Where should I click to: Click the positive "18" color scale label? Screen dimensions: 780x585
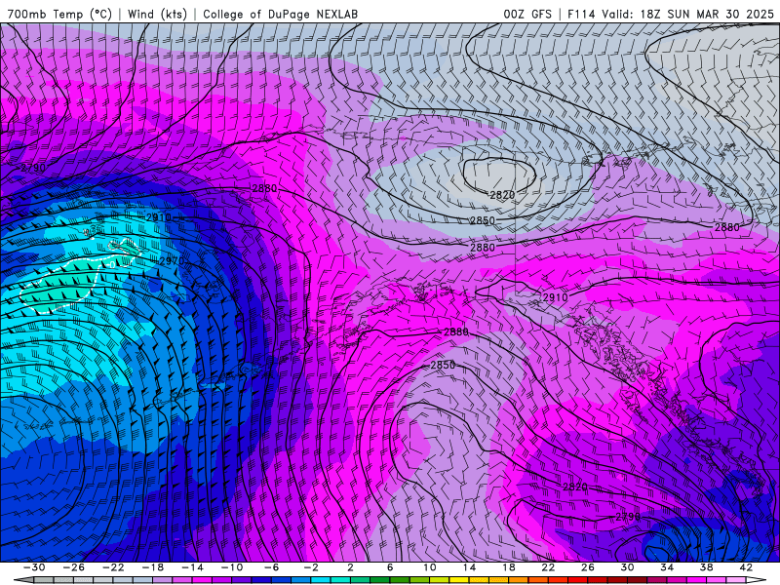[x=508, y=567]
